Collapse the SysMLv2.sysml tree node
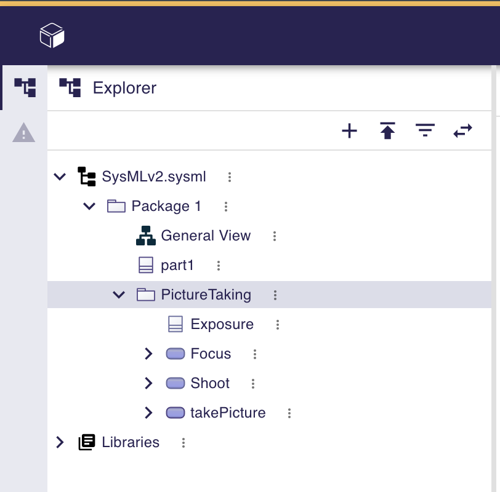The width and height of the screenshot is (500, 492). coord(60,177)
